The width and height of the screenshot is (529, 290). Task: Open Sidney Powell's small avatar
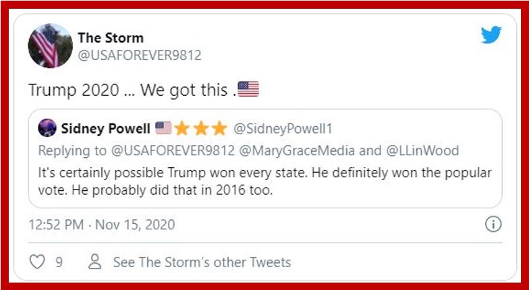tap(47, 128)
